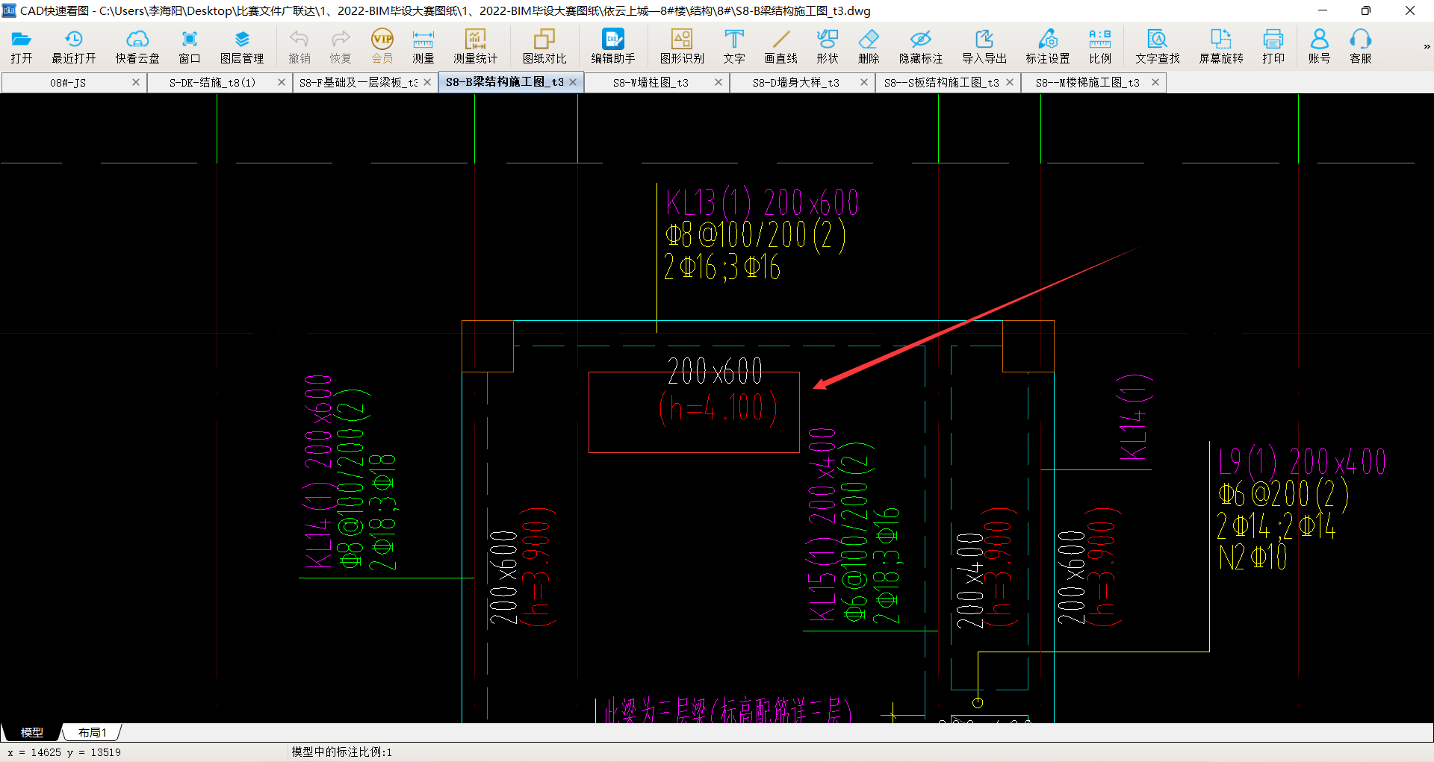The height and width of the screenshot is (762, 1434).
Task: Click the 窗口 window tool icon
Action: click(x=190, y=46)
